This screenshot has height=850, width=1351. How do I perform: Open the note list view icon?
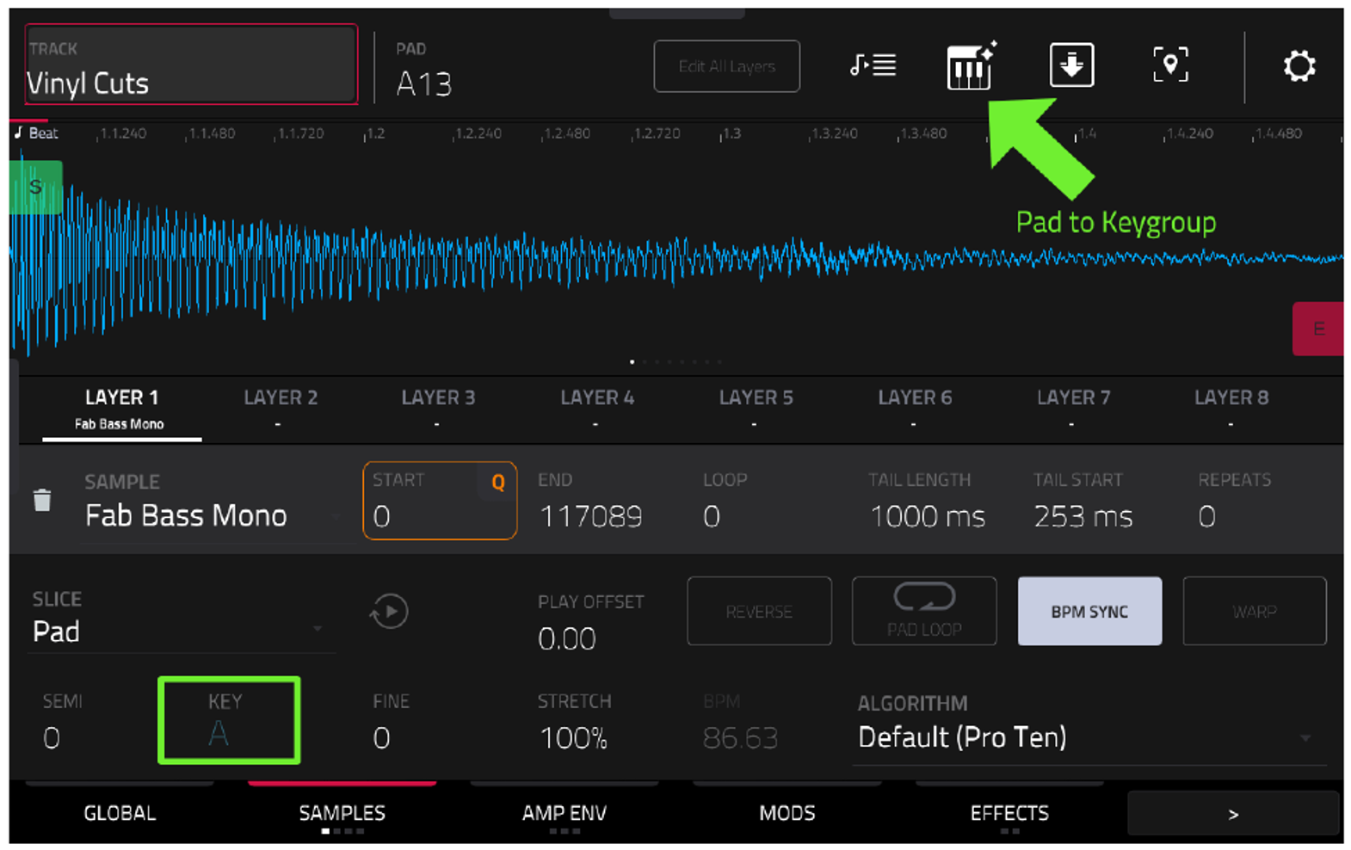[873, 65]
